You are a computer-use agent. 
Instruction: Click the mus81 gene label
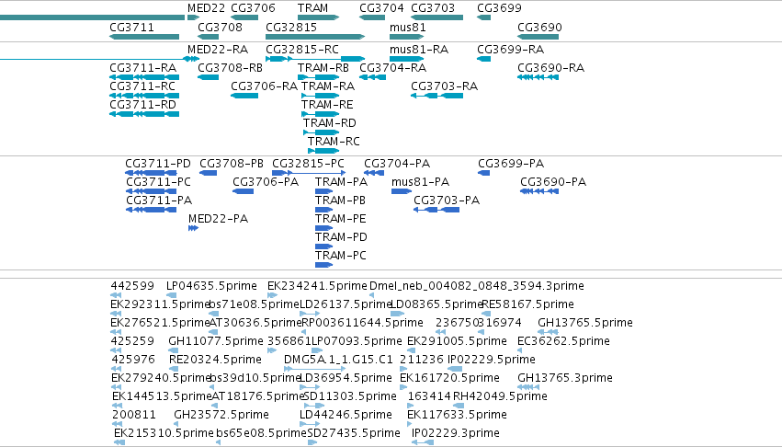(407, 28)
